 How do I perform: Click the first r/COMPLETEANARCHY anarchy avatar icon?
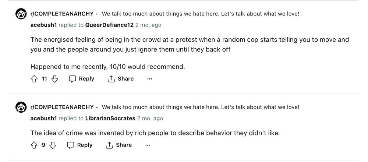point(21,15)
